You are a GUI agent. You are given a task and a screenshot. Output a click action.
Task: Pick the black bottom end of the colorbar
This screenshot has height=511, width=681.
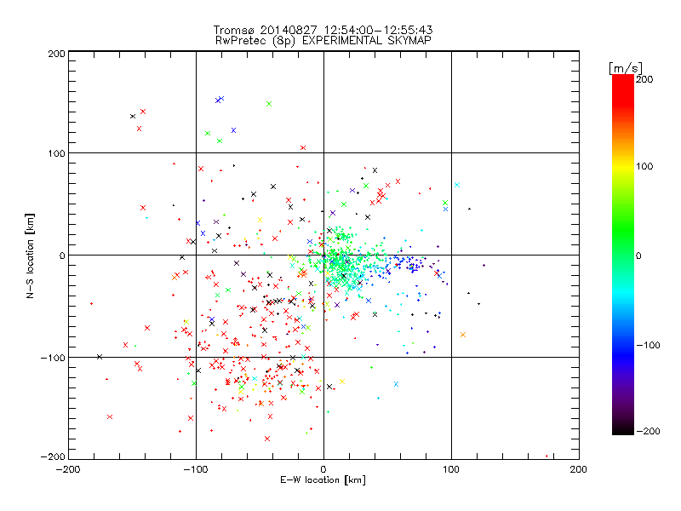[x=623, y=430]
